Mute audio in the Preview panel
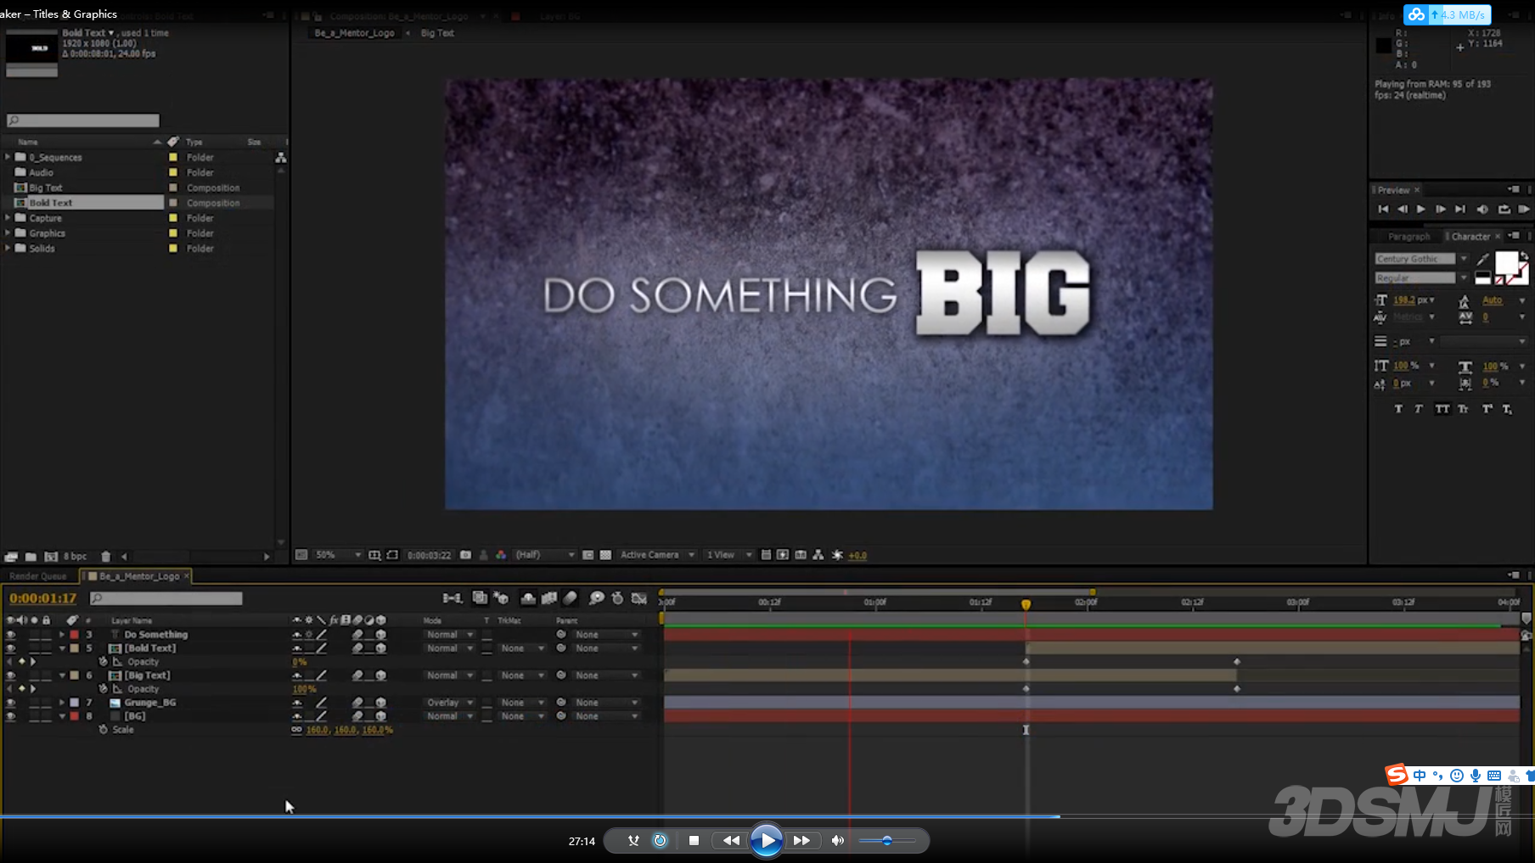This screenshot has height=863, width=1535. click(1482, 210)
